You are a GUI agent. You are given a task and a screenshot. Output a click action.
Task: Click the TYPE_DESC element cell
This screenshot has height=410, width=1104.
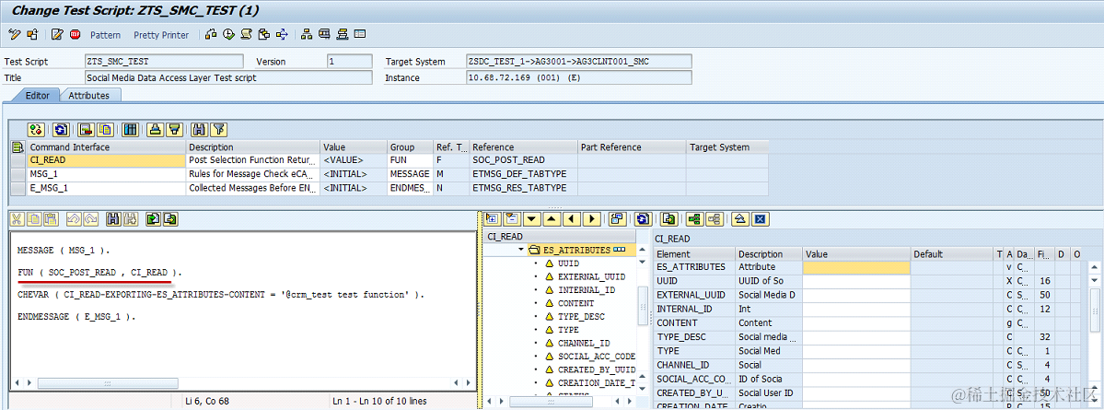pos(695,336)
